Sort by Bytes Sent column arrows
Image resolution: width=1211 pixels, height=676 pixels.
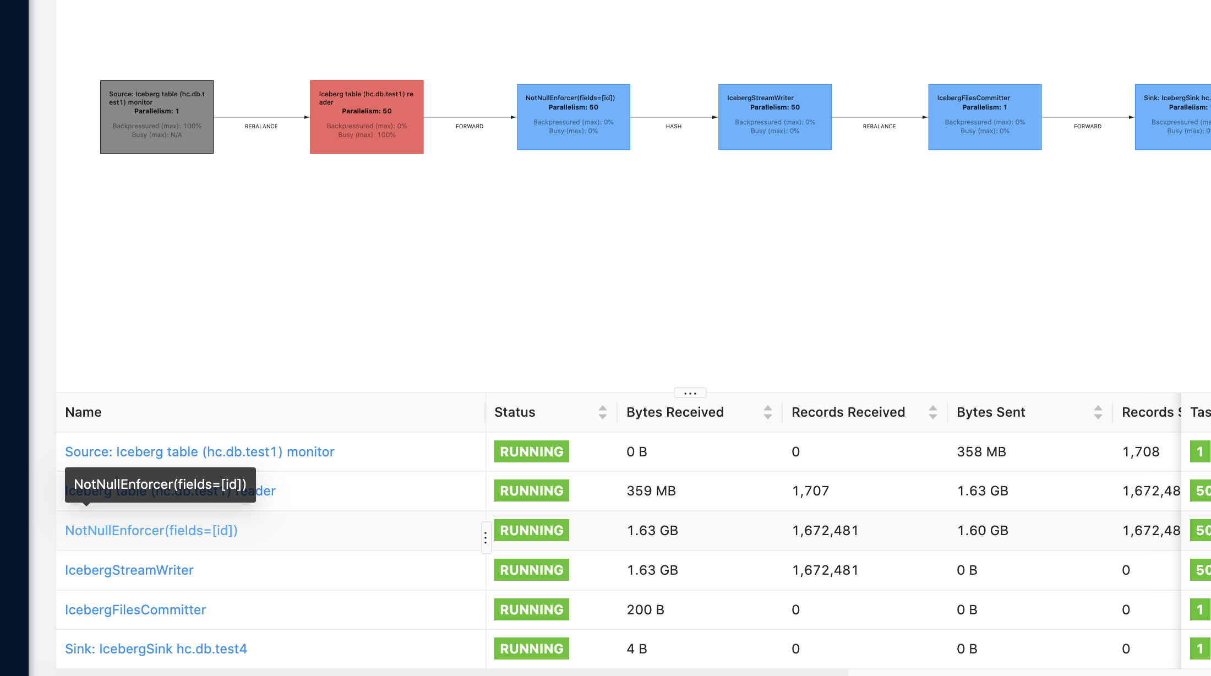coord(1098,412)
